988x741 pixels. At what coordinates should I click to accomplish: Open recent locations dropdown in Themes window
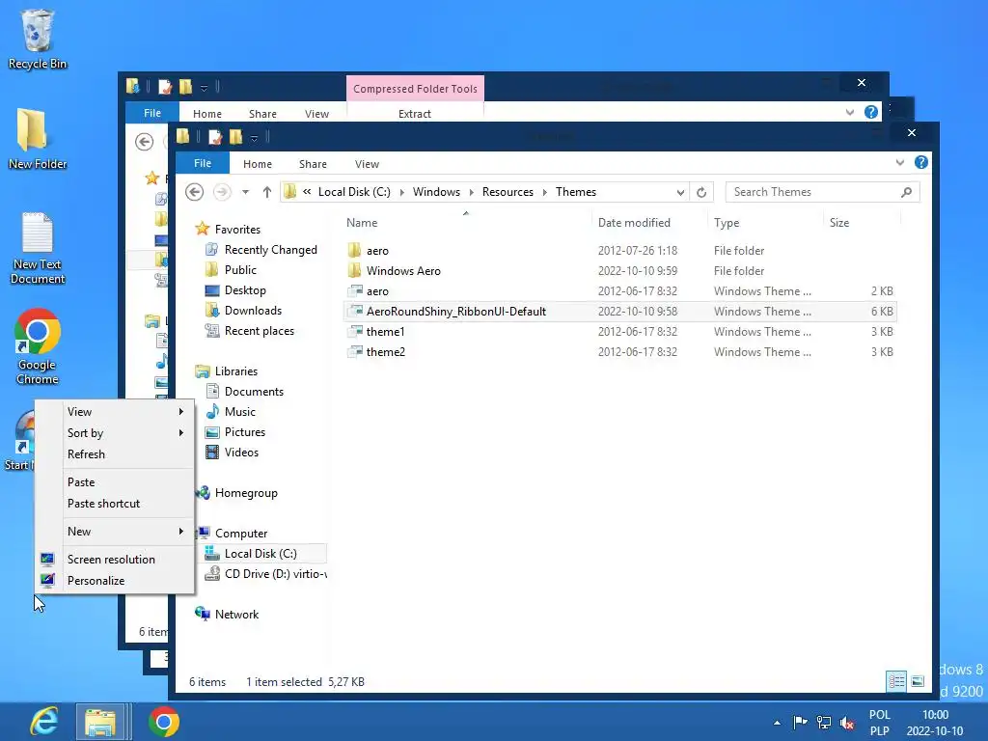[x=246, y=192]
